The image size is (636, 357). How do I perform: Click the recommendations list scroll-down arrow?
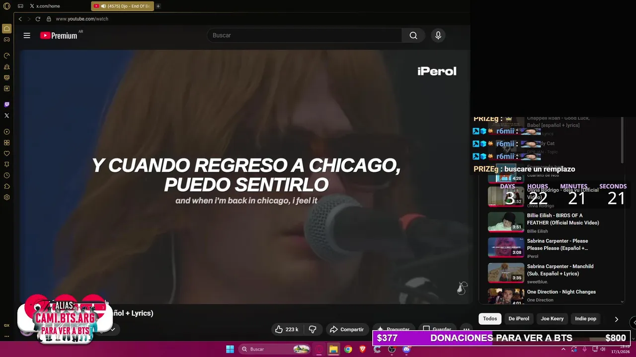(x=622, y=301)
